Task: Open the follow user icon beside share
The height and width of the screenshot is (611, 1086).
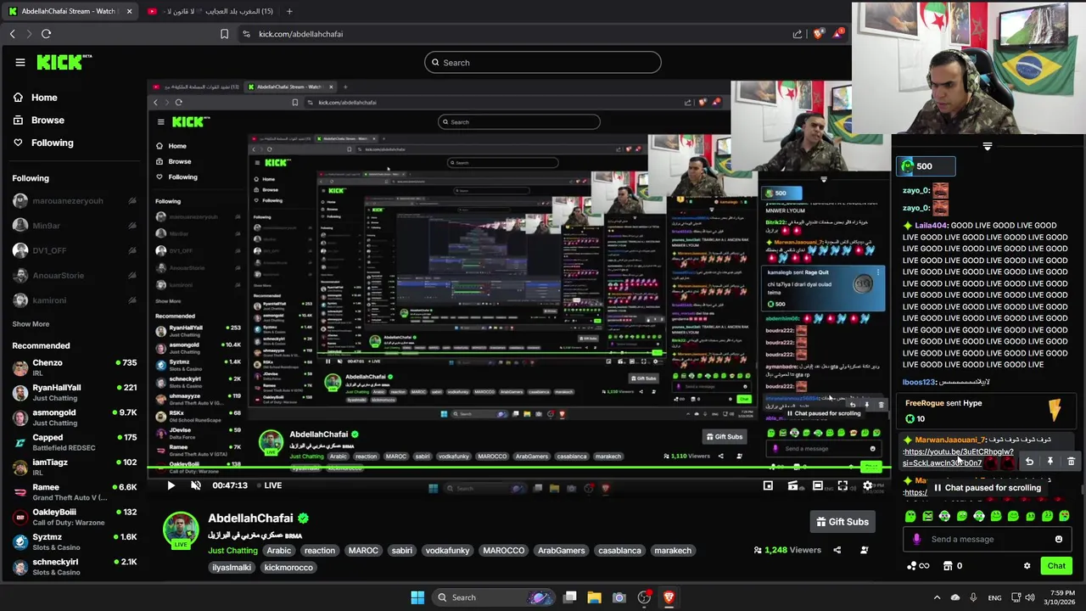Action: (865, 550)
